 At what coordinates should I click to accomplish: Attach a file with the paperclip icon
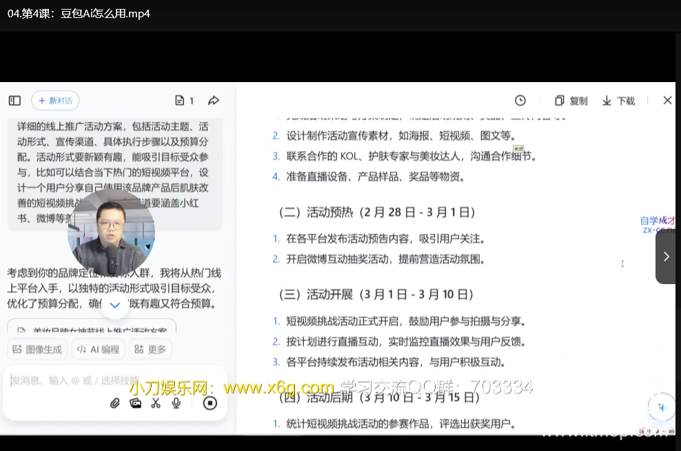[115, 403]
